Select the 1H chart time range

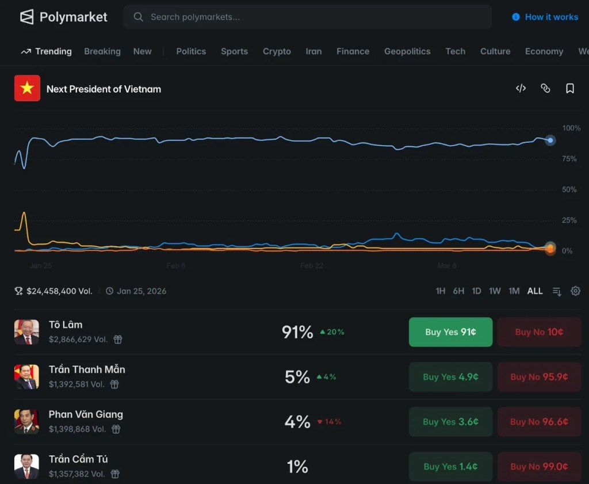440,291
